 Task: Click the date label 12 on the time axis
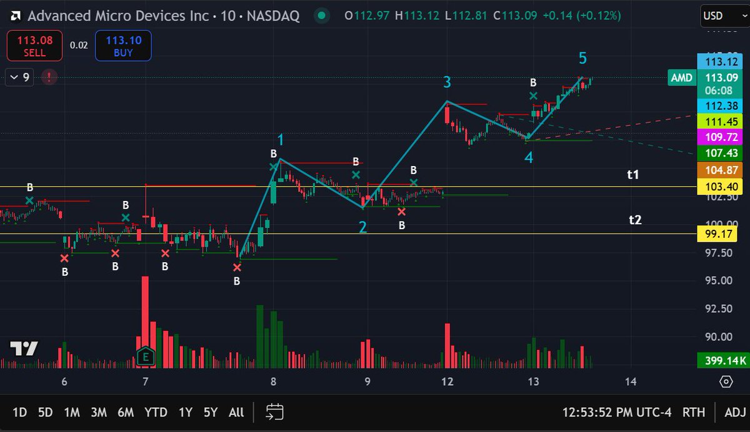(x=446, y=381)
